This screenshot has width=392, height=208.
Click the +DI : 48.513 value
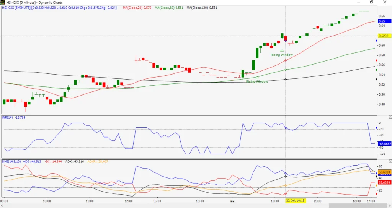[x=32, y=162]
